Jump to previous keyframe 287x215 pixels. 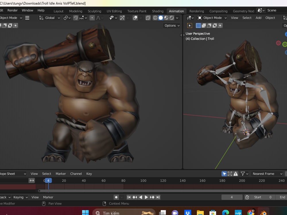pyautogui.click(x=135, y=197)
